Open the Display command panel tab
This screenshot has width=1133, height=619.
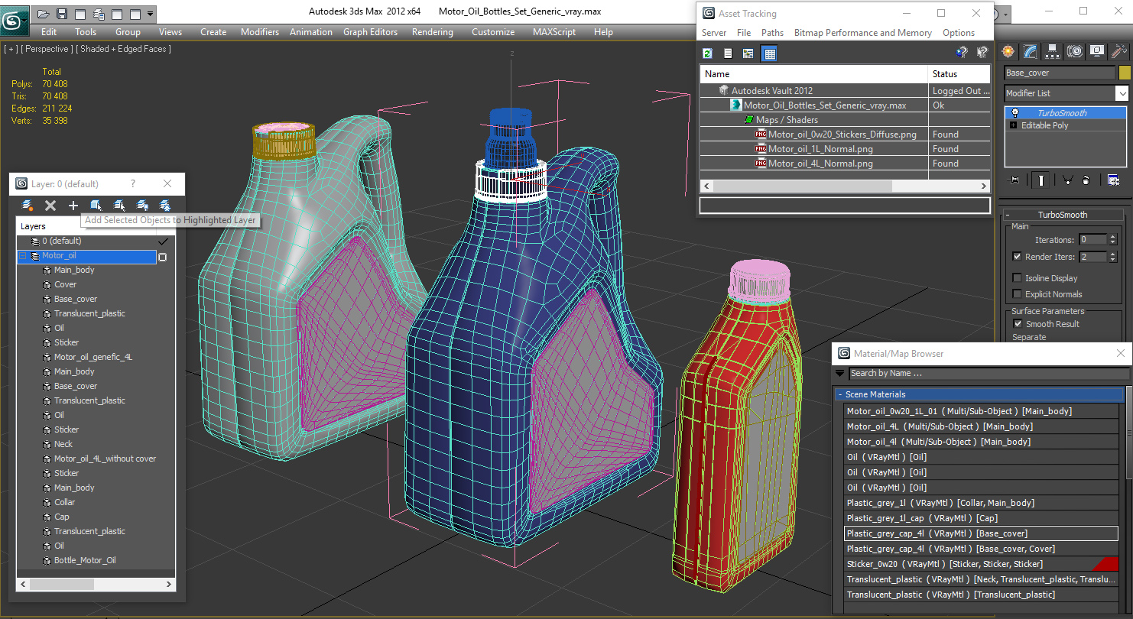1097,51
